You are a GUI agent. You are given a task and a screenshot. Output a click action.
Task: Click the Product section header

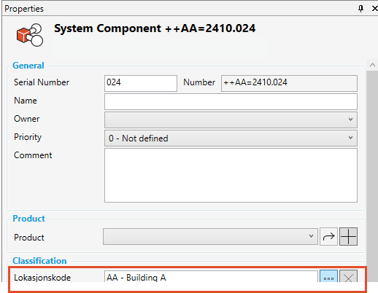point(28,219)
